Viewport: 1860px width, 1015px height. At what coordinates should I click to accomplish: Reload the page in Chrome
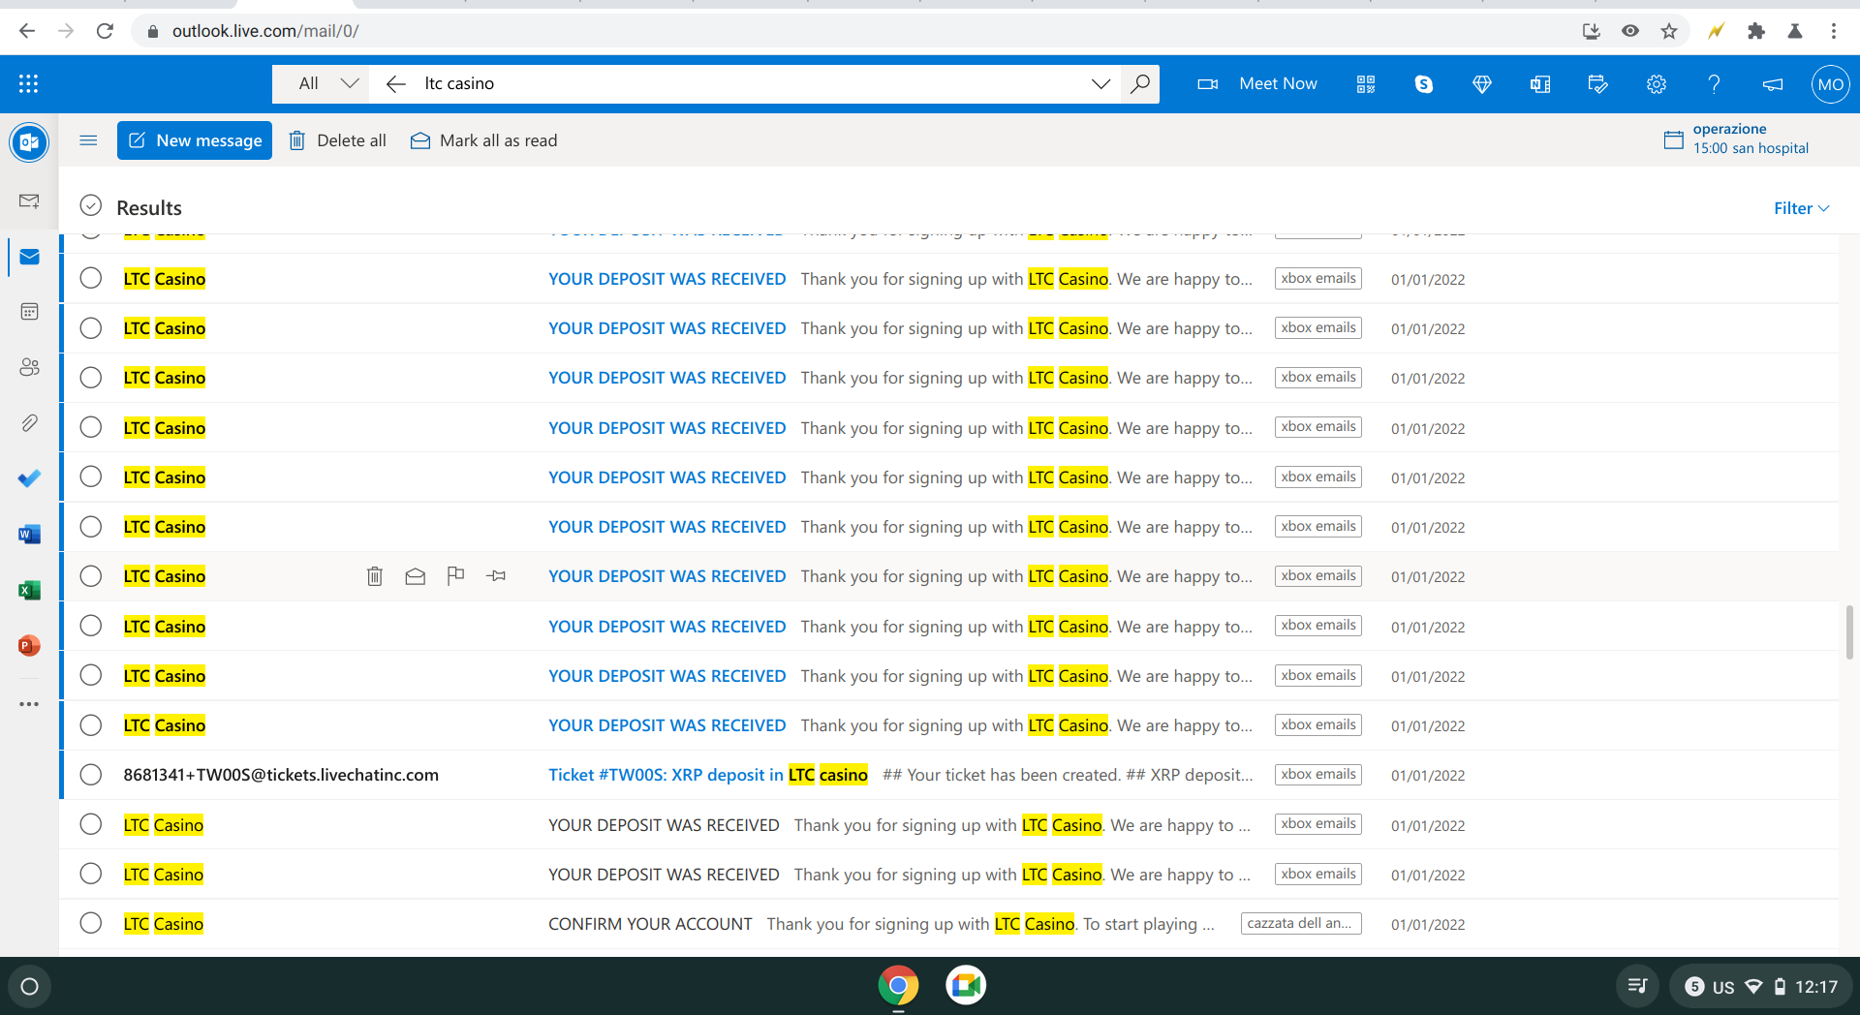105,31
